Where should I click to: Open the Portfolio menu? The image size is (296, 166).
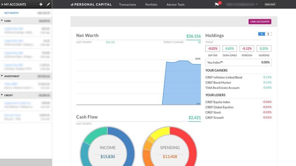coord(151,5)
